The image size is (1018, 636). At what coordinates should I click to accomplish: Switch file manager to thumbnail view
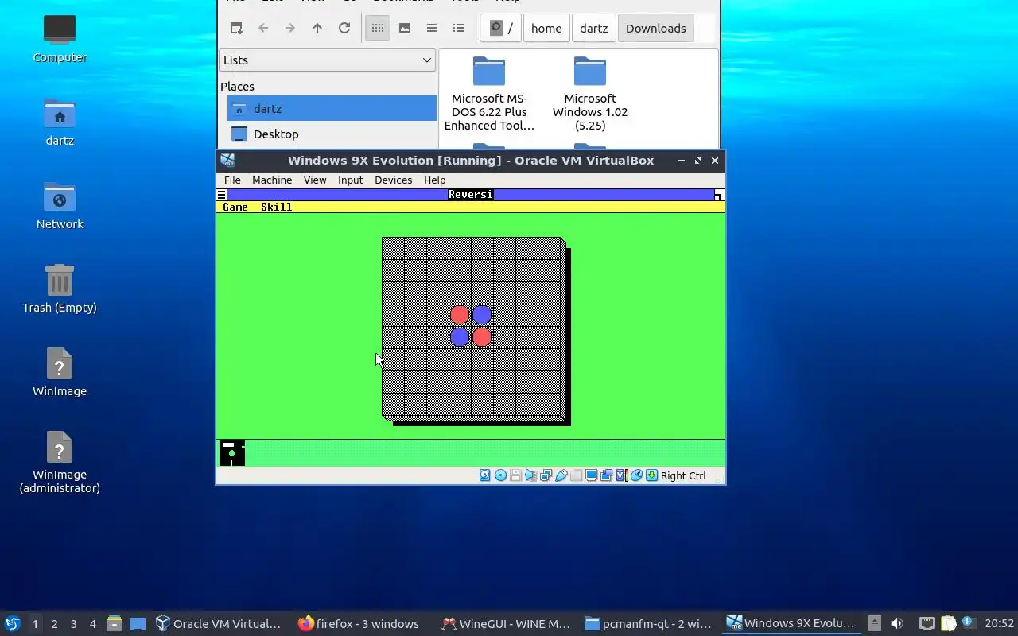[x=405, y=28]
